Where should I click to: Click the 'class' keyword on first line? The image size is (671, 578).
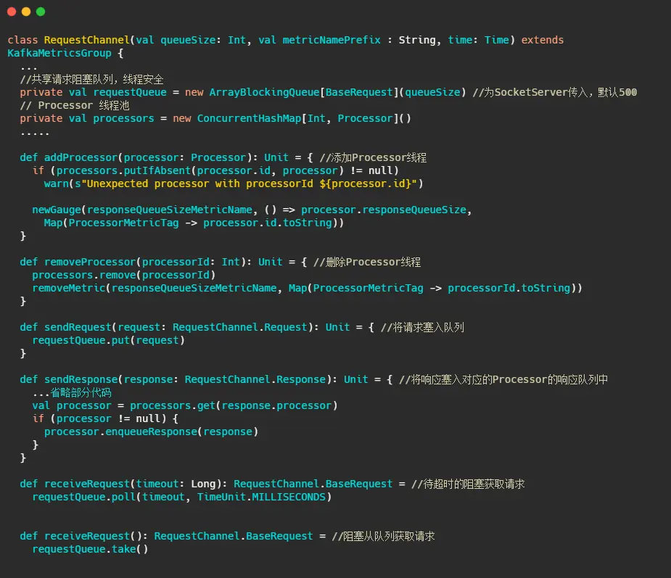click(x=22, y=40)
